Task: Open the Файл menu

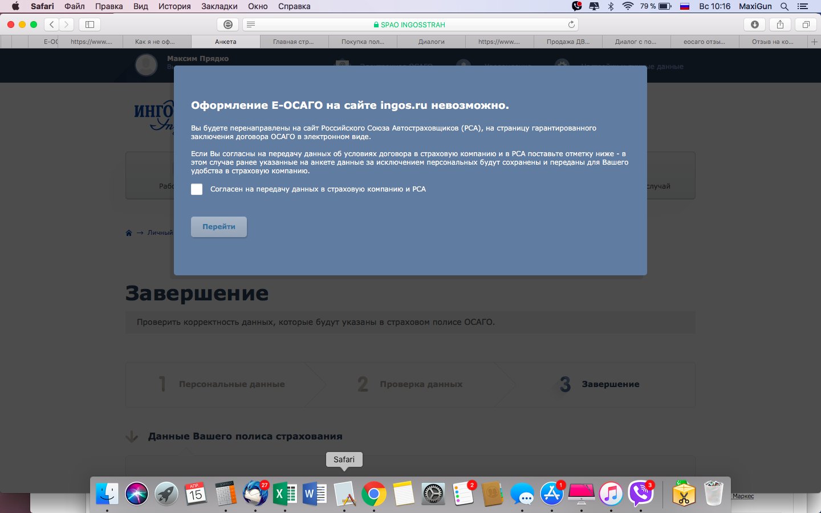Action: pyautogui.click(x=75, y=6)
